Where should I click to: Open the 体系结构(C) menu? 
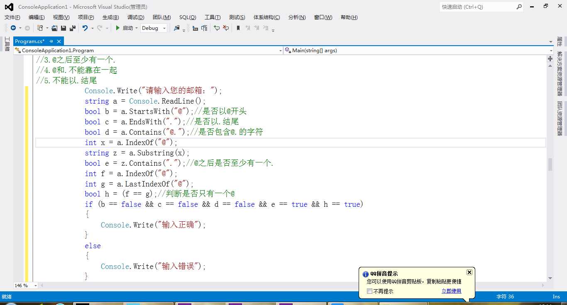(267, 17)
